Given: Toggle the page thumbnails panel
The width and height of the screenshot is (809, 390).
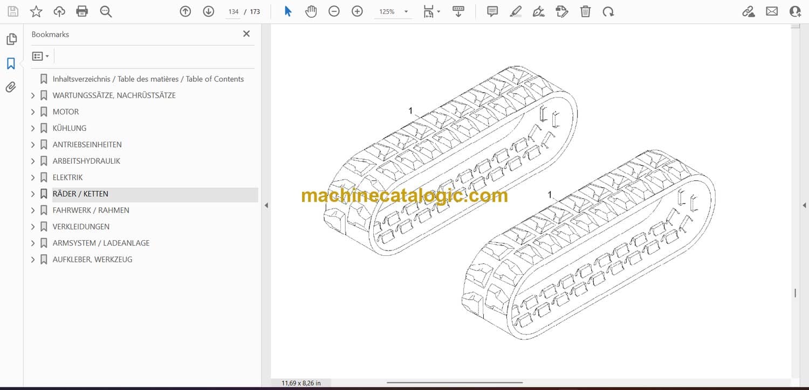Looking at the screenshot, I should [x=11, y=39].
